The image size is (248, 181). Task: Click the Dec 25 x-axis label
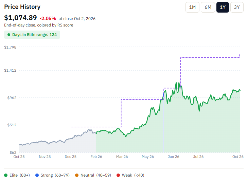tap(71, 157)
